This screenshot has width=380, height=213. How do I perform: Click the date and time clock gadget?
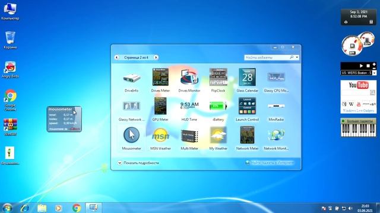pyautogui.click(x=359, y=17)
